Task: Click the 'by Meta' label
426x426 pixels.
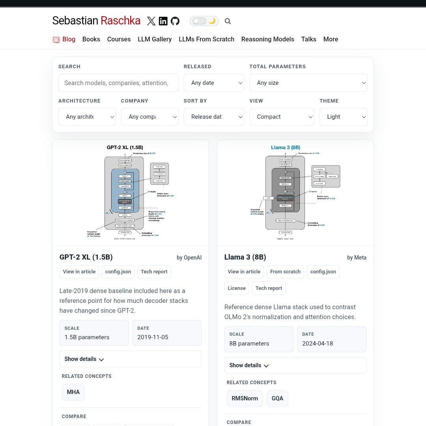Action: 357,258
